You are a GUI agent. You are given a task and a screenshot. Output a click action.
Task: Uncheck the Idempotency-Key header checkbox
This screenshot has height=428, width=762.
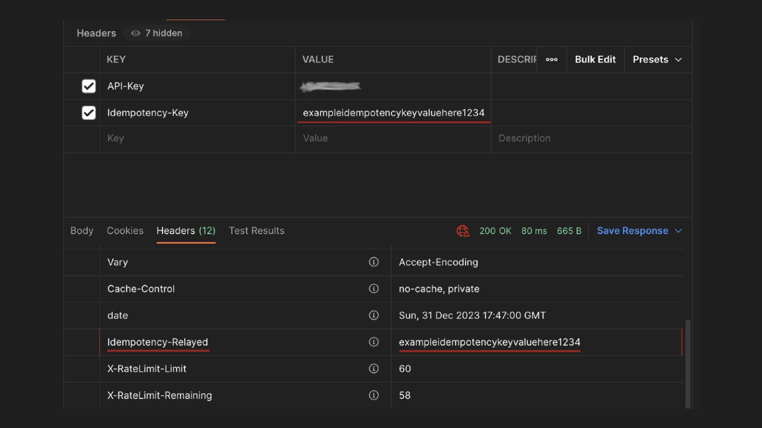click(89, 113)
